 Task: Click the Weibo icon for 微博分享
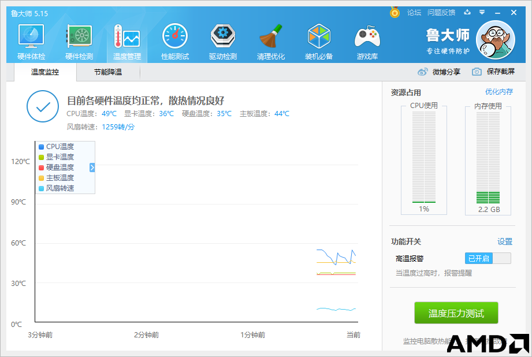423,72
